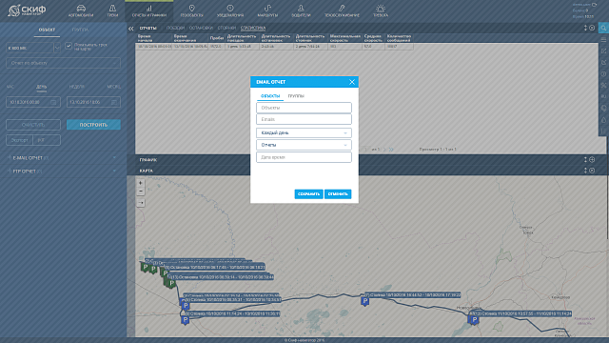The width and height of the screenshot is (609, 343).
Task: Click the round settings icon of Отчеты panel
Action: point(592,28)
